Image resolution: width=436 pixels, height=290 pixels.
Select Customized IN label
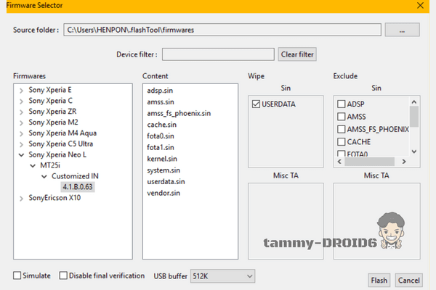(75, 176)
